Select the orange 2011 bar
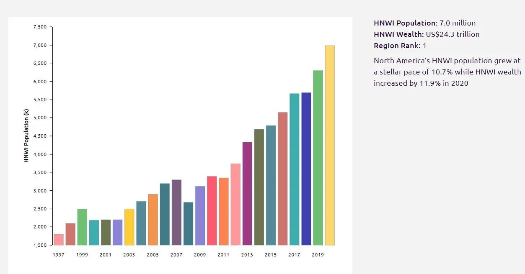 [x=224, y=211]
